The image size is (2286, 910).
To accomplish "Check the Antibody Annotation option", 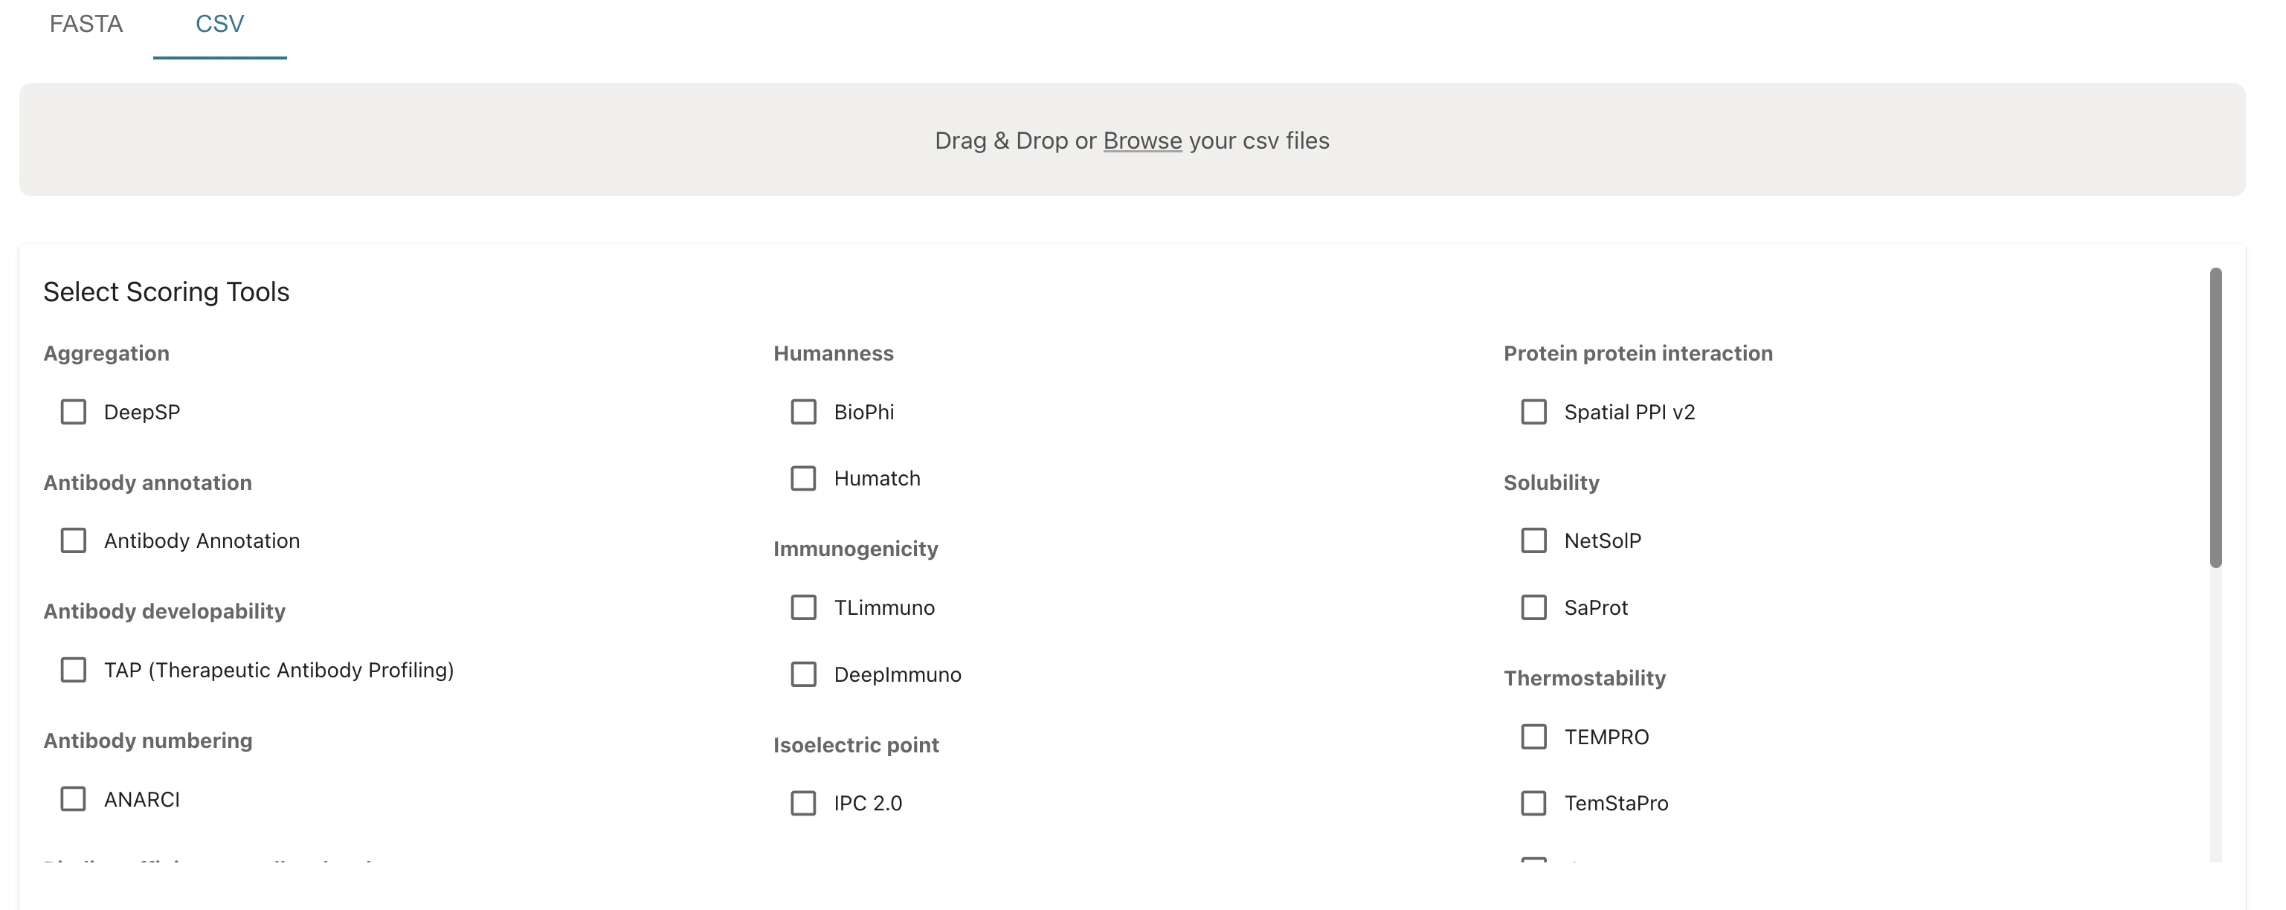I will pos(73,539).
